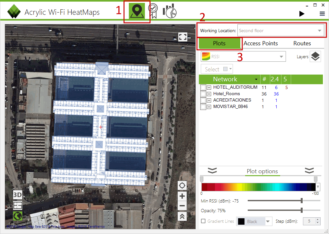Increase Step dBm with up arrow
329x234 pixels.
[318, 220]
